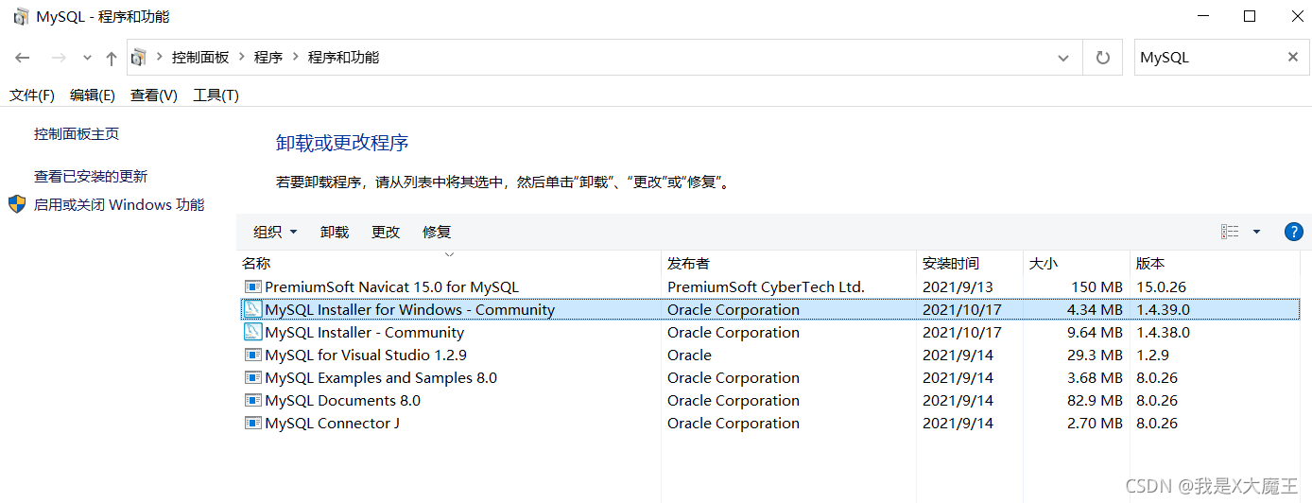The image size is (1312, 503).
Task: Open 程序 breadcrumb
Action: tap(268, 58)
